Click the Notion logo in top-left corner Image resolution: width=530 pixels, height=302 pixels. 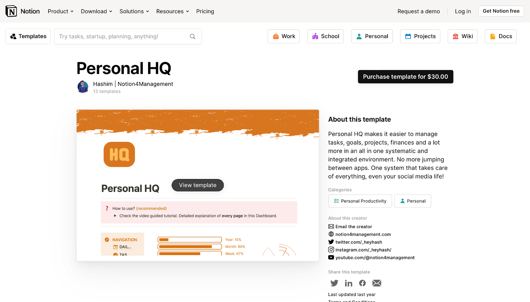[x=11, y=11]
